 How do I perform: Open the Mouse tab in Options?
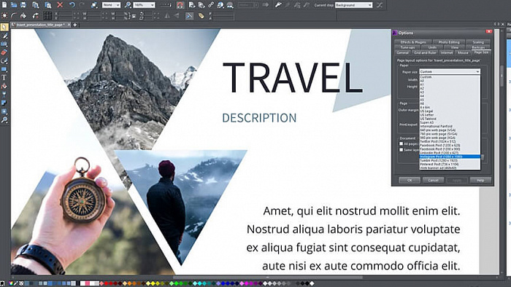coord(463,52)
